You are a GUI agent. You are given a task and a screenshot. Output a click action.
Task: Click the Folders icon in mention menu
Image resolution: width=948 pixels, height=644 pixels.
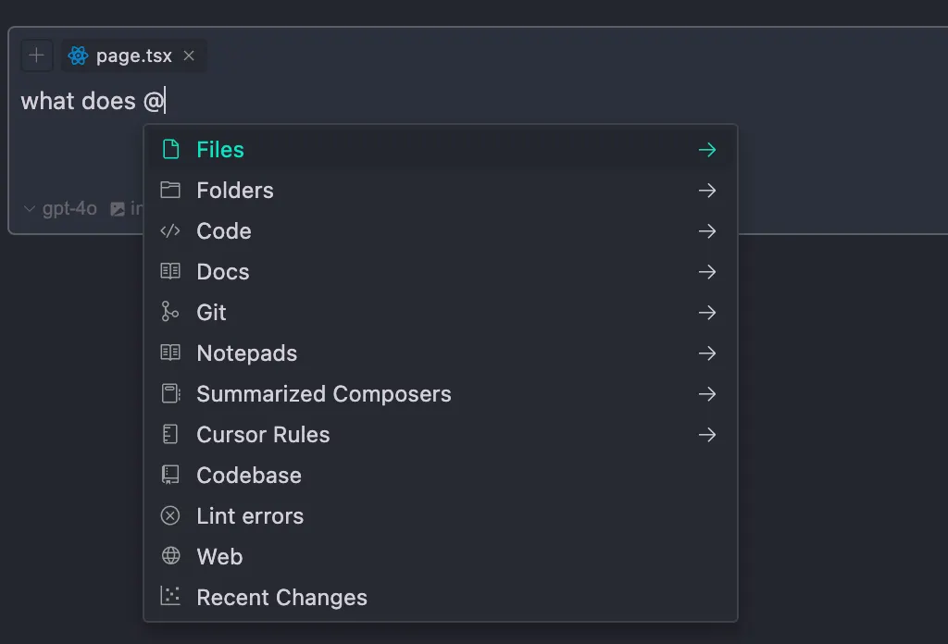(170, 191)
